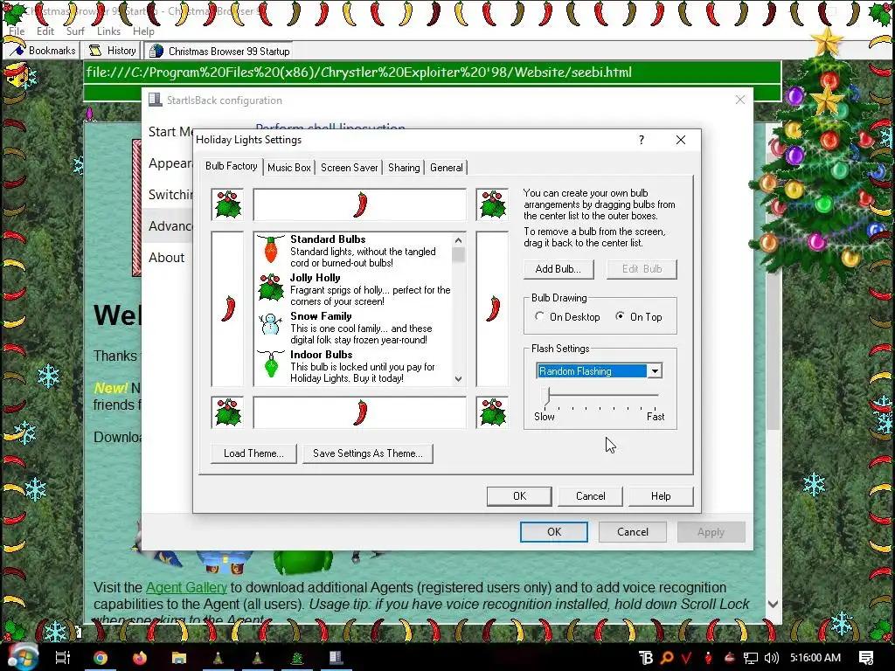Screen dimensions: 895x671
Task: Click the red V tray icon
Action: click(686, 658)
